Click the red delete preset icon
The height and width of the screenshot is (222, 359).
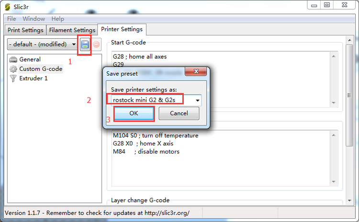pyautogui.click(x=96, y=44)
